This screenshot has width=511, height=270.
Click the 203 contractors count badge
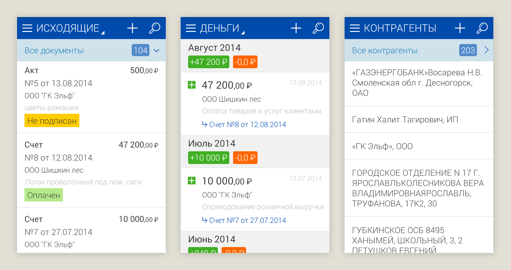tap(468, 50)
